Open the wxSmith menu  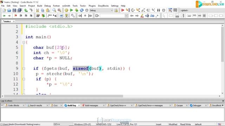tap(66, 6)
